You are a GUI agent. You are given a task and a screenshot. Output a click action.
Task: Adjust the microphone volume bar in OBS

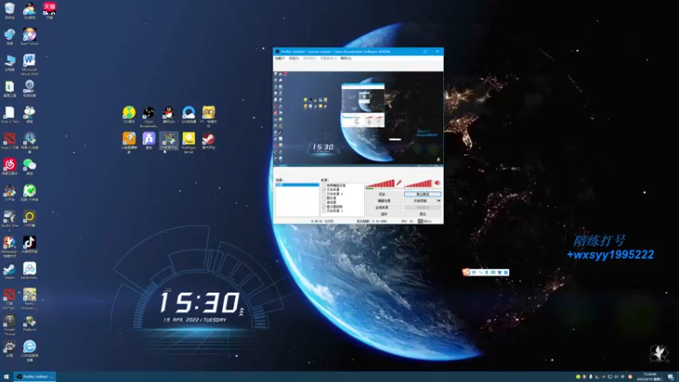(380, 183)
